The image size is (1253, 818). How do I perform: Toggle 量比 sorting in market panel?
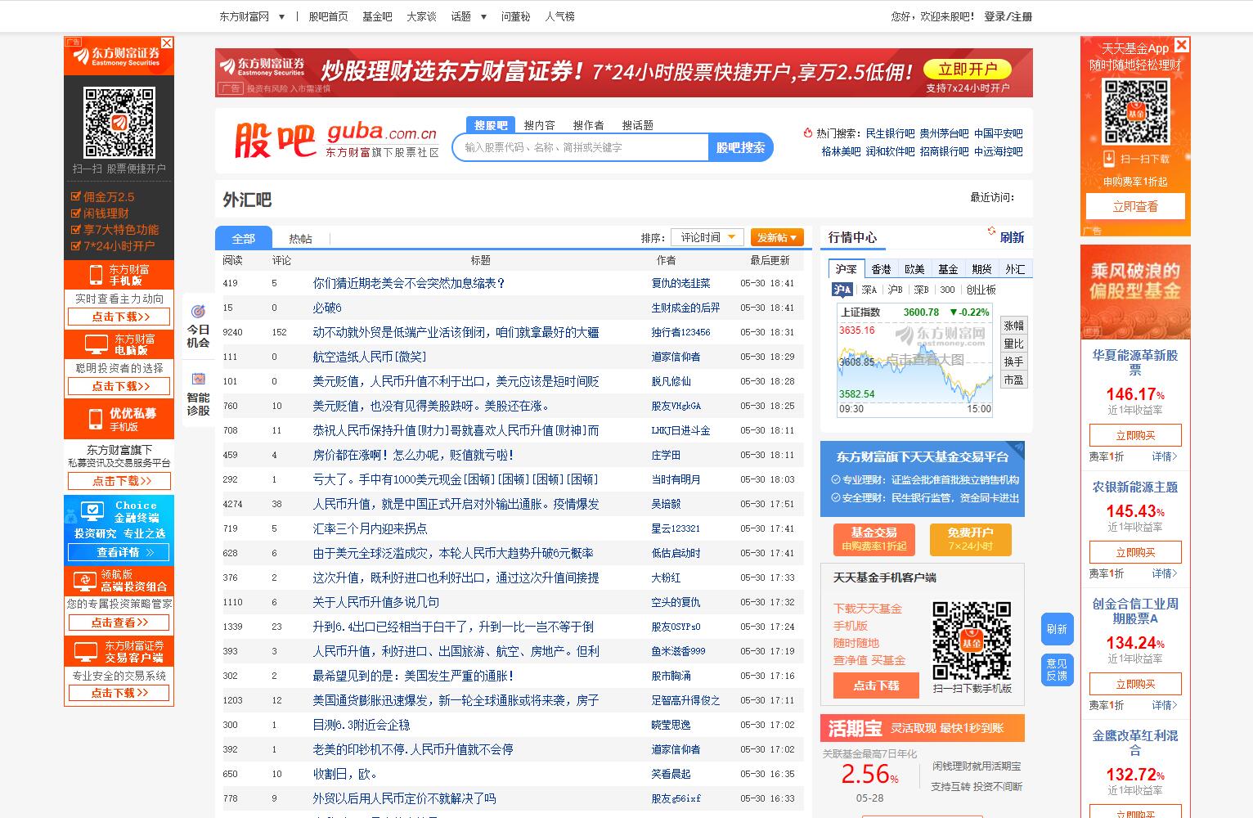[x=1013, y=344]
